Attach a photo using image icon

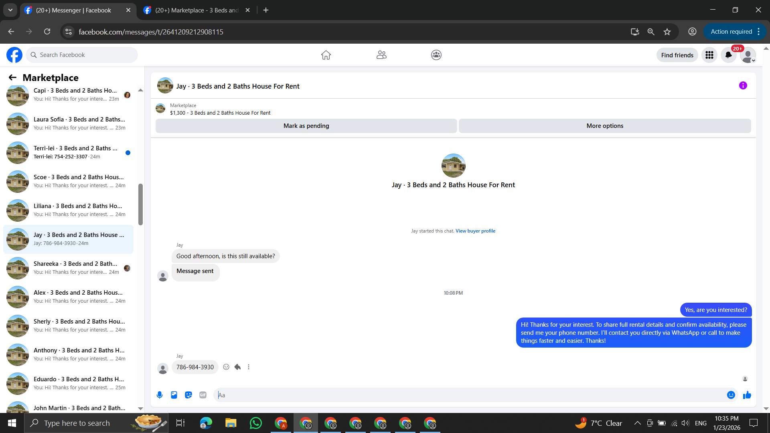(174, 395)
